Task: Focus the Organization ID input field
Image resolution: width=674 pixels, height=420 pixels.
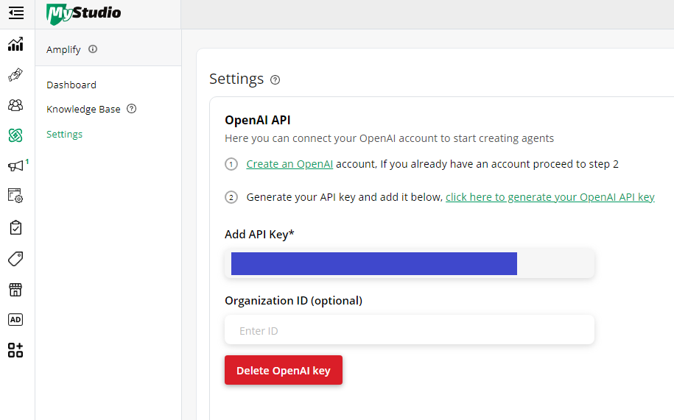Action: pyautogui.click(x=410, y=330)
